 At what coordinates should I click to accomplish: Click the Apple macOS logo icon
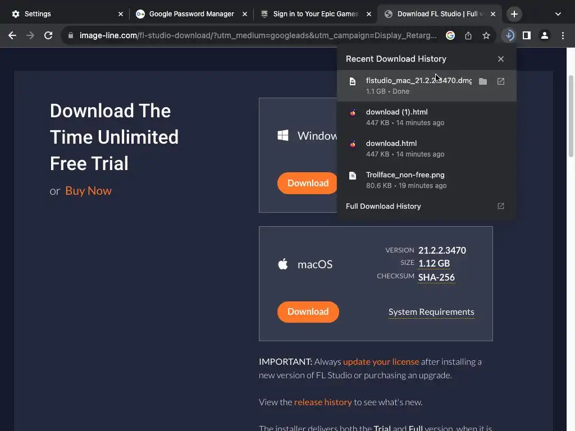(x=283, y=264)
